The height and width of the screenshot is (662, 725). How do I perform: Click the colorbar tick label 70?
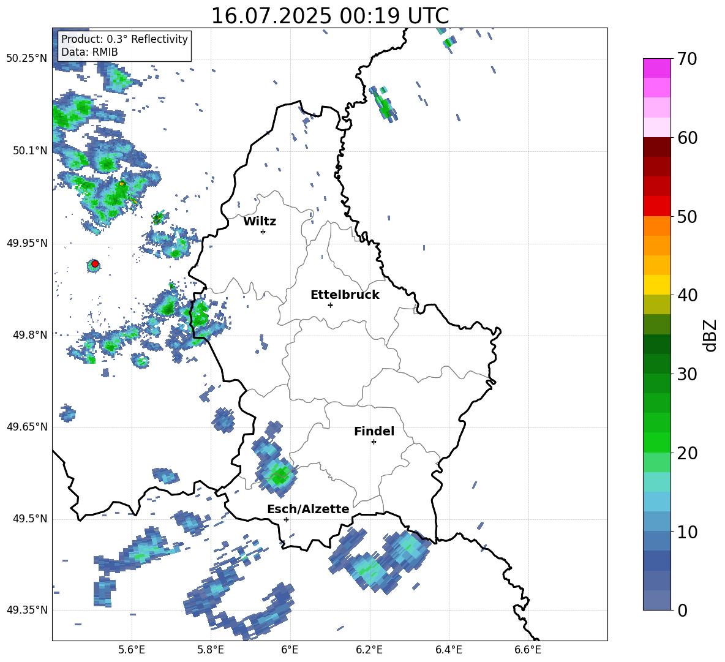point(687,59)
